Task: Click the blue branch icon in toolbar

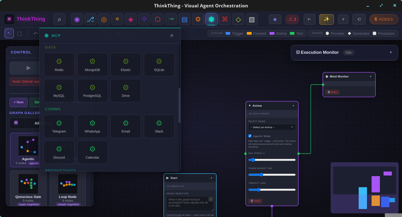Action: [90, 19]
